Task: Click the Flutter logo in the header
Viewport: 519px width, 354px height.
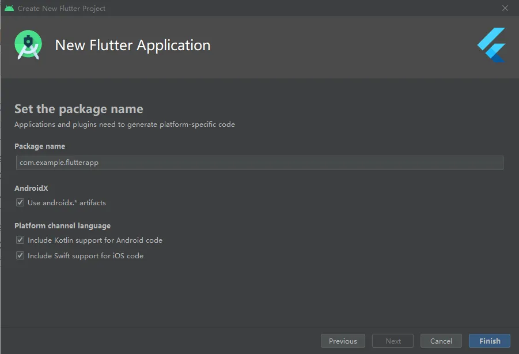Action: click(x=491, y=45)
